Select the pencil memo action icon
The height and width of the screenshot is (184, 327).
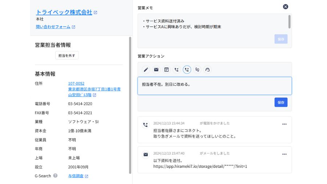pos(146,70)
